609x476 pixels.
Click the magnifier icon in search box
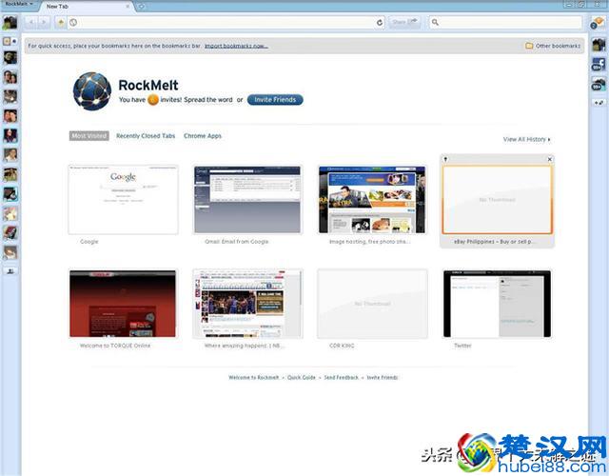coord(436,21)
